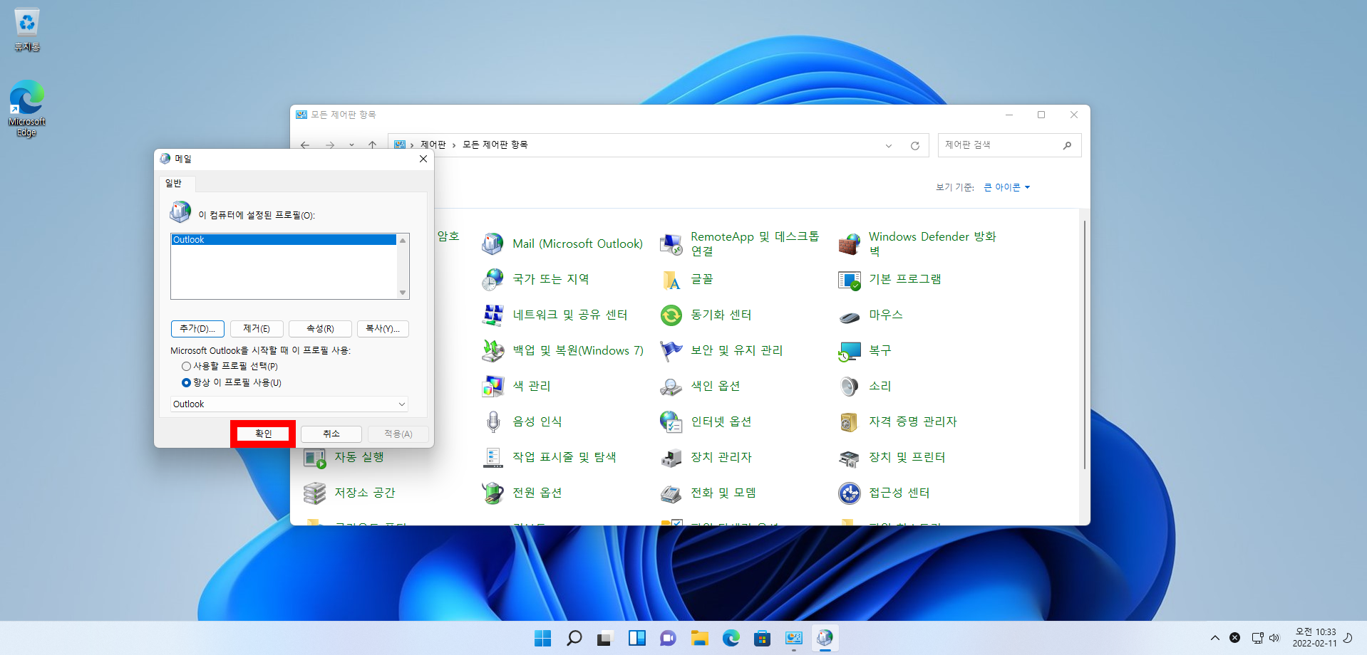Expand the address bar history dropdown
Image resolution: width=1367 pixels, height=655 pixels.
point(889,145)
